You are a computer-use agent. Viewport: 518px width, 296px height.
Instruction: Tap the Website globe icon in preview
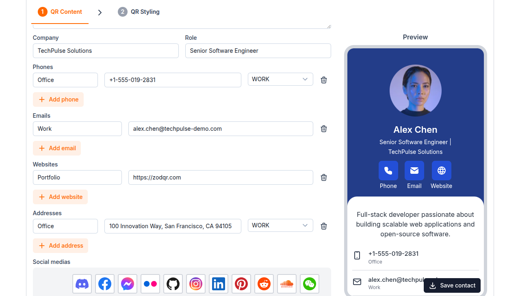coord(442,171)
